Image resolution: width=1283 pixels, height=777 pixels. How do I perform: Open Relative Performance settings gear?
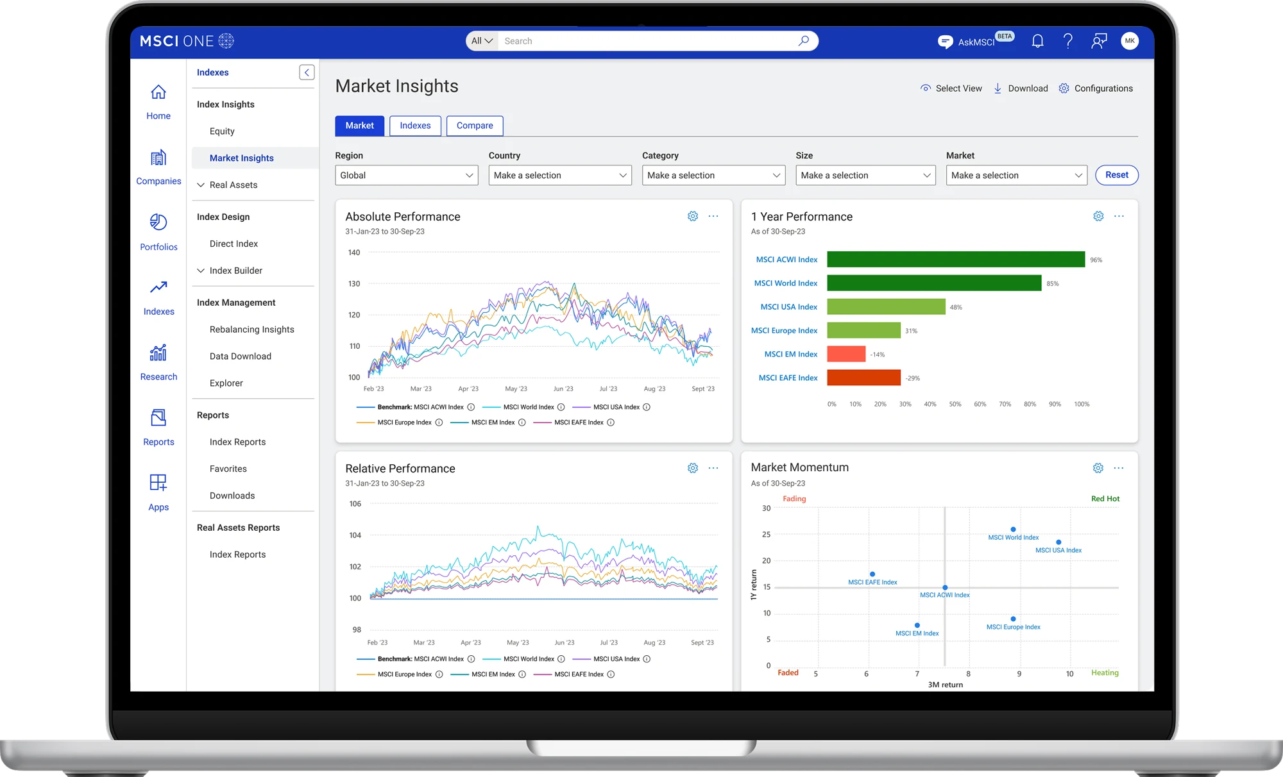693,468
